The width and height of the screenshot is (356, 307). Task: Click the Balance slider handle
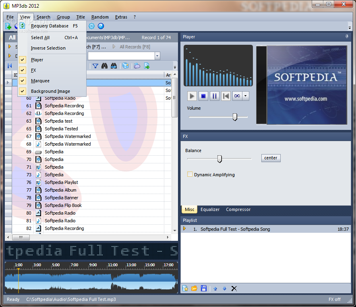point(219,159)
